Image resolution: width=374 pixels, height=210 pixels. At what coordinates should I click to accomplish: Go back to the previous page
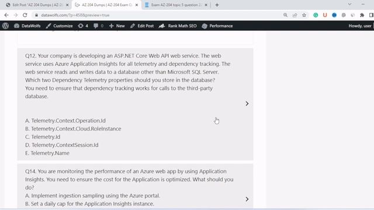[6, 15]
